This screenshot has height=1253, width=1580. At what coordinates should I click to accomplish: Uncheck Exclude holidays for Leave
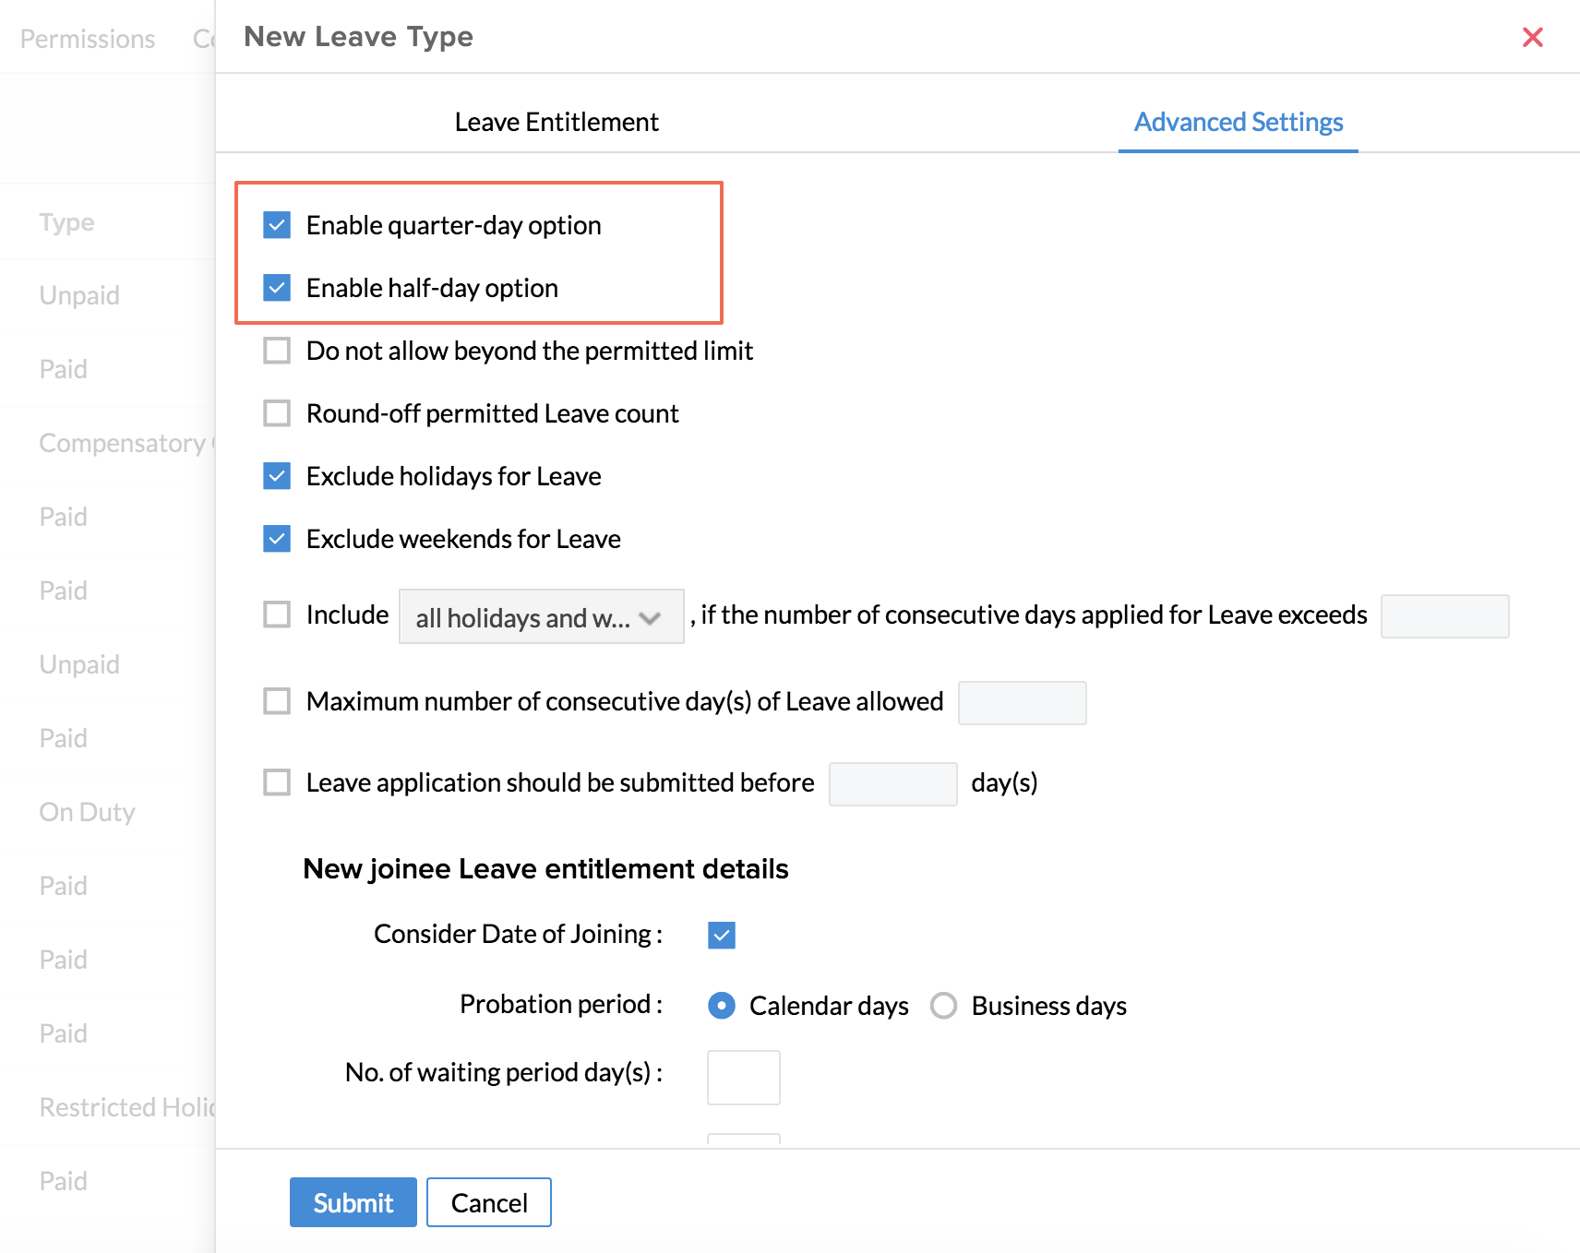click(277, 476)
